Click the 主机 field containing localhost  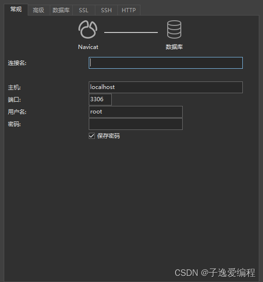166,87
